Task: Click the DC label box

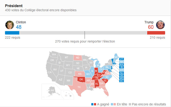Action: coord(122,81)
